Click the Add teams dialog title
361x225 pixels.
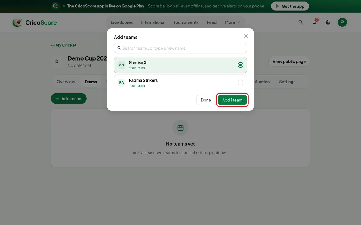(x=125, y=37)
